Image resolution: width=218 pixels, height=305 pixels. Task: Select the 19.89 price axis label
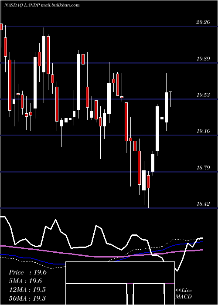pos(203,58)
